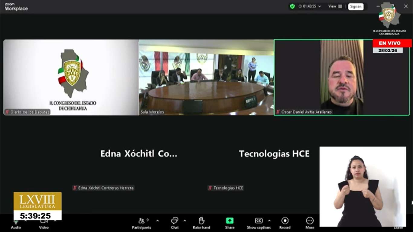Image resolution: width=413 pixels, height=232 pixels.
Task: Expand the arrow next to Participants
Action: click(158, 221)
